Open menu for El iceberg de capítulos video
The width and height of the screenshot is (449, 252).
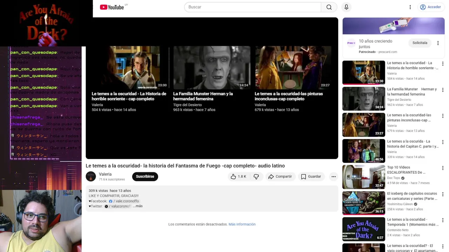443,194
